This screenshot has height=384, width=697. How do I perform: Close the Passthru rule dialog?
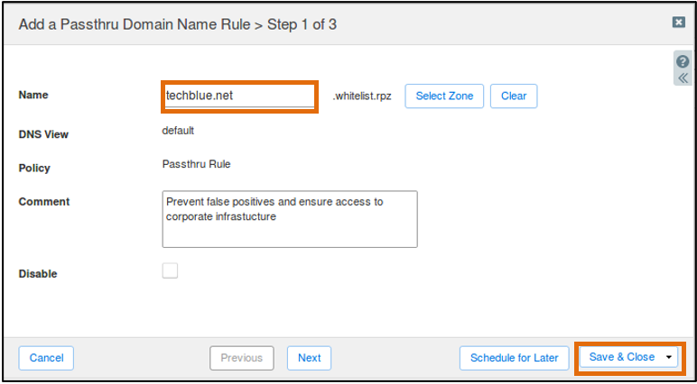pos(678,23)
